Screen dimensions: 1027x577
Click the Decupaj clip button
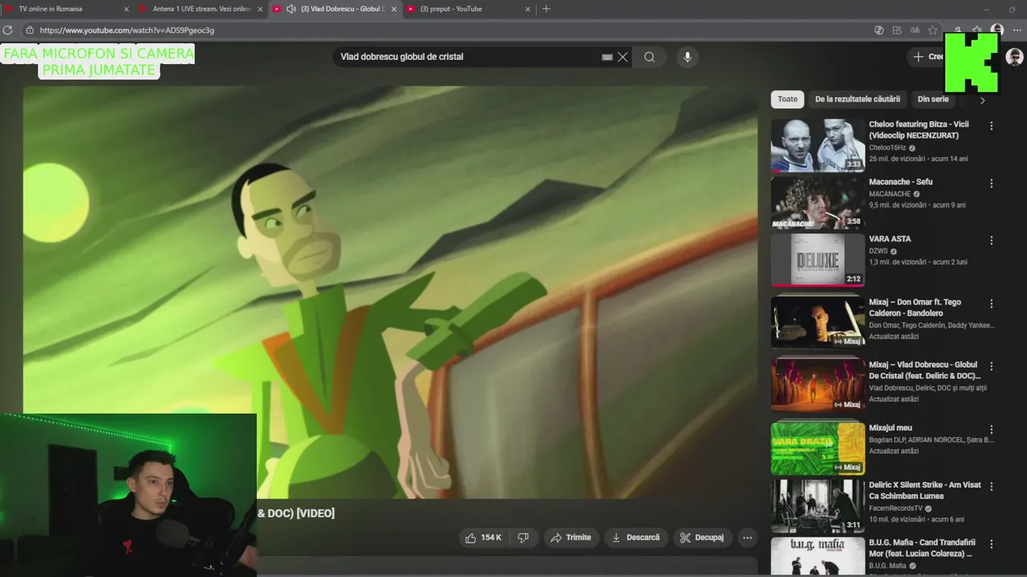[x=702, y=538]
